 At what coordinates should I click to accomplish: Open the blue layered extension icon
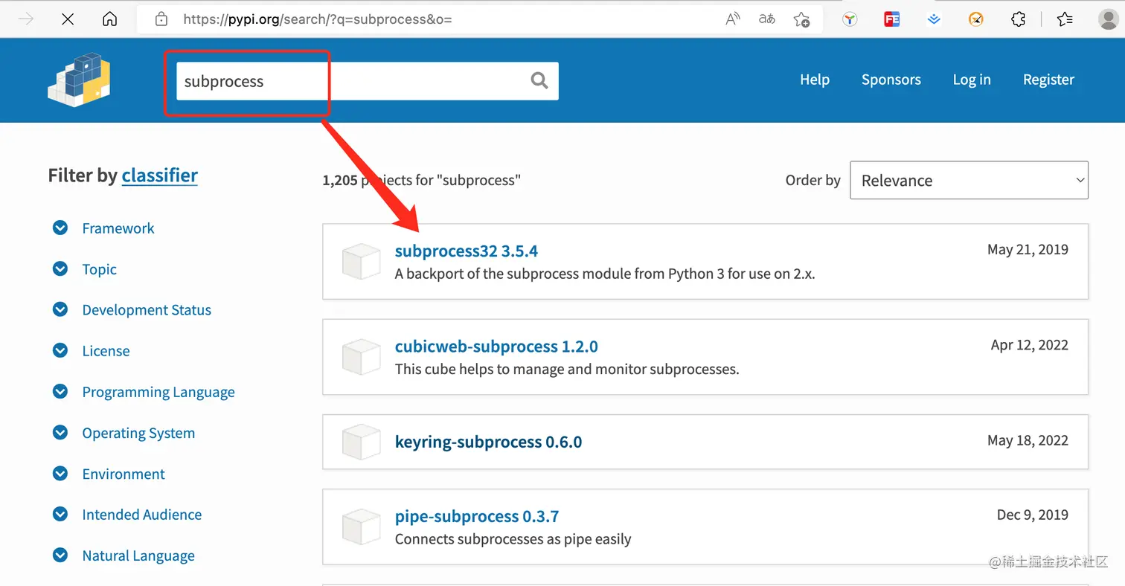pos(934,19)
